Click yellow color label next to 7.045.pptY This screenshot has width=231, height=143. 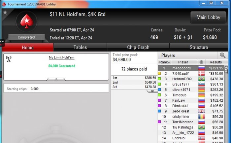click(159, 73)
